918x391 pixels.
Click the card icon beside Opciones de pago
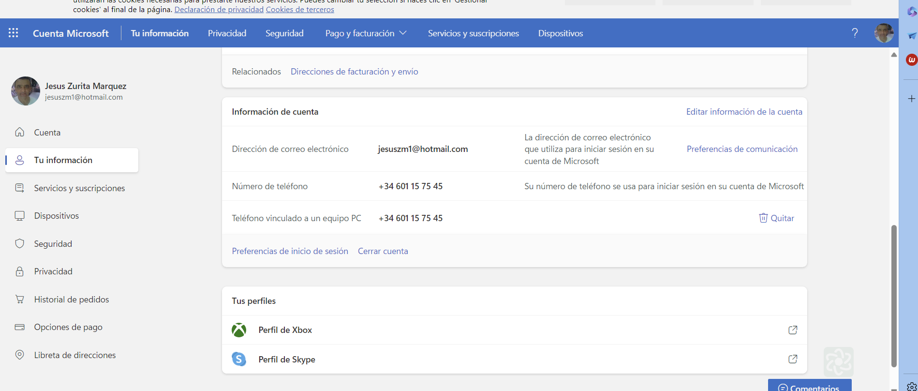(20, 327)
